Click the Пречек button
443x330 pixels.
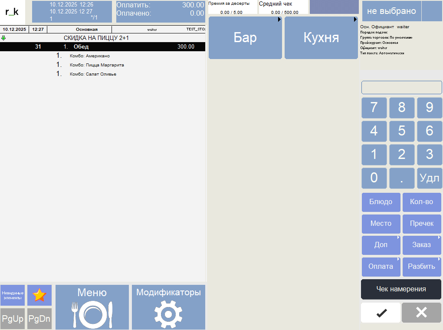tap(421, 224)
